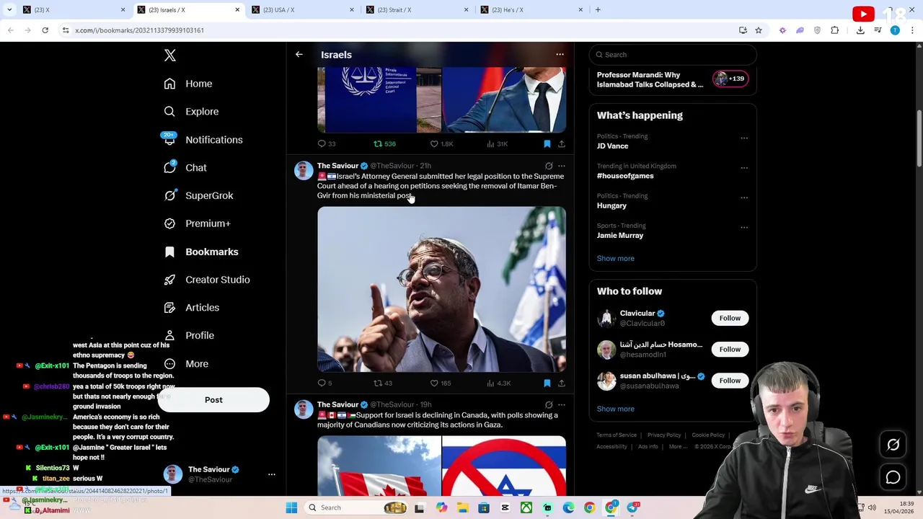Open the floating Messages chat button
This screenshot has width=923, height=519.
[x=893, y=478]
